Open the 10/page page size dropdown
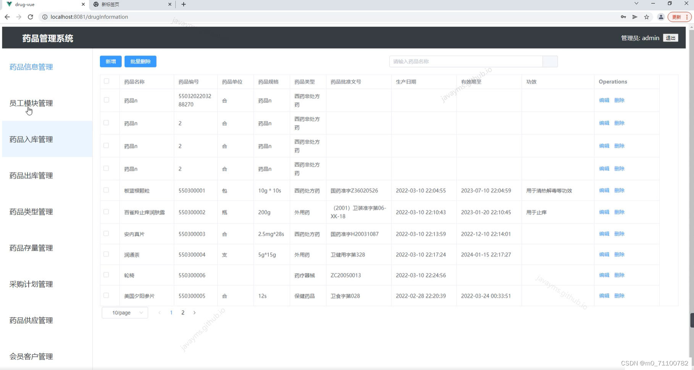694x370 pixels. tap(124, 312)
